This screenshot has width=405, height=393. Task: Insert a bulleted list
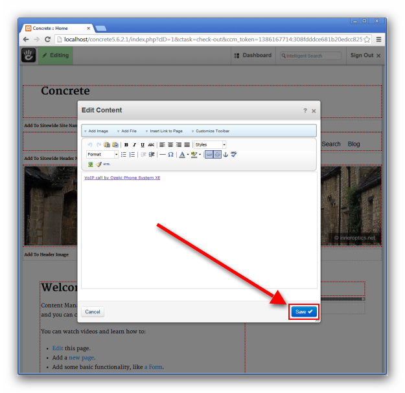tap(124, 155)
